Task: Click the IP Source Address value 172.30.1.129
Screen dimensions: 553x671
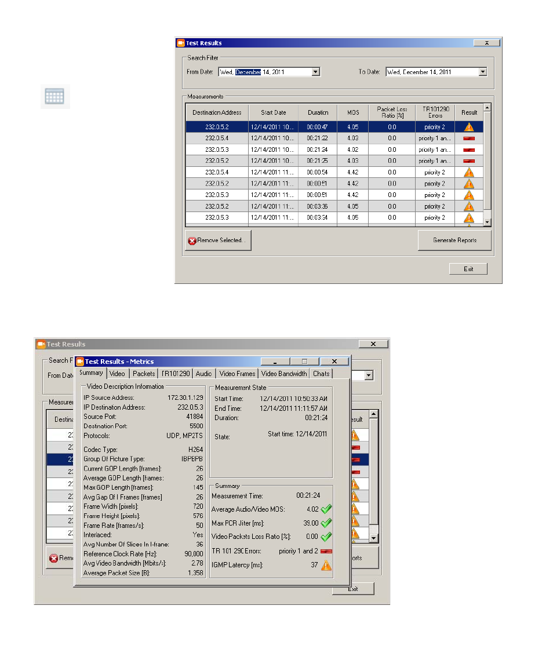Action: (185, 398)
